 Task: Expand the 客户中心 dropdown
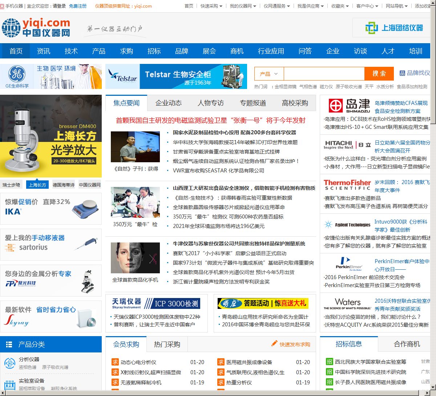(367, 6)
